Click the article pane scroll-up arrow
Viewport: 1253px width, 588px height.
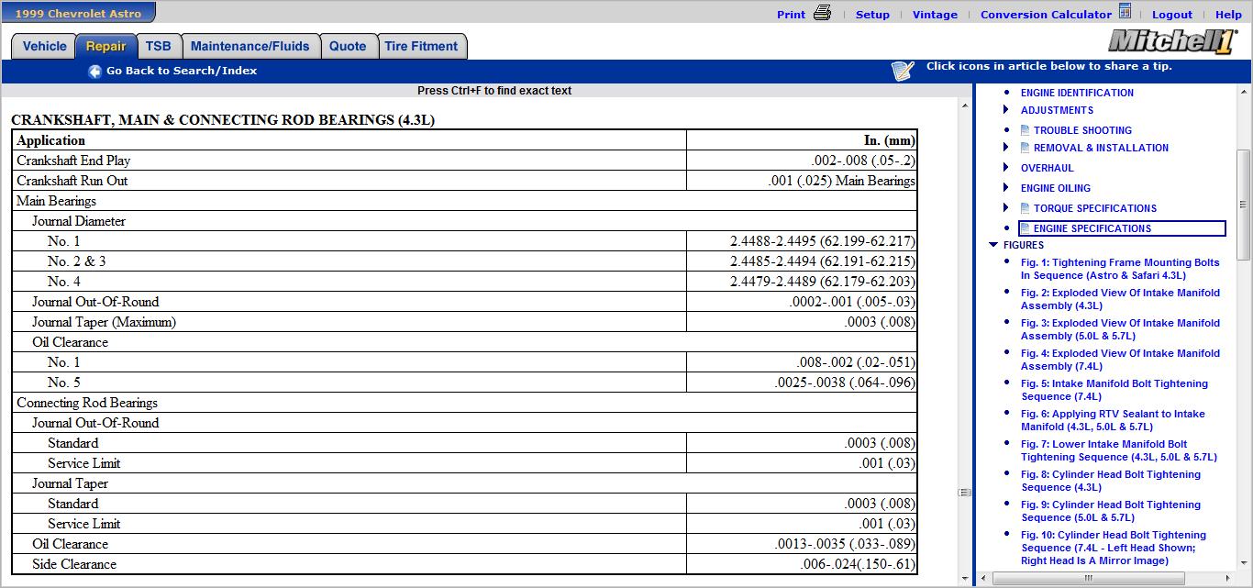(965, 106)
